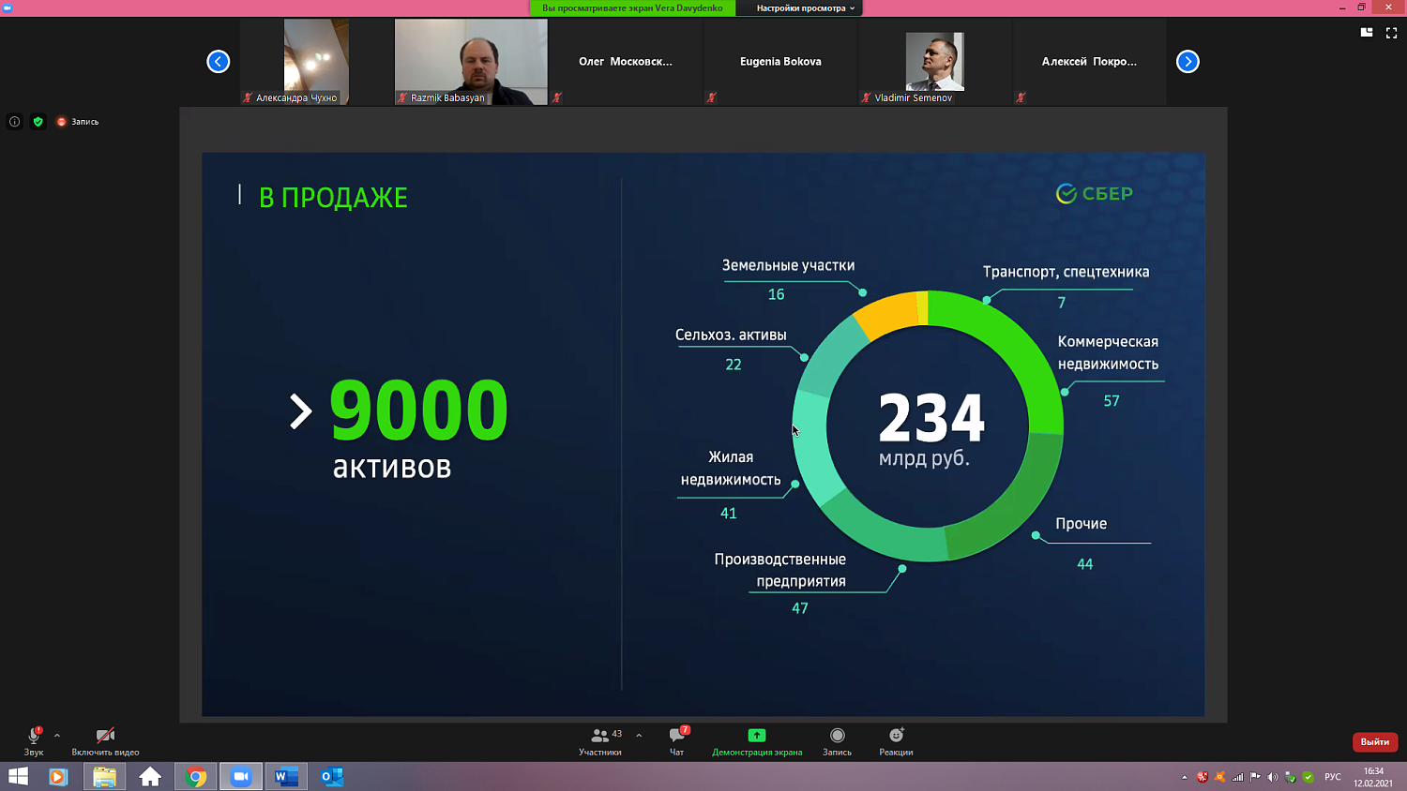Show hidden system tray icons

pyautogui.click(x=1185, y=777)
